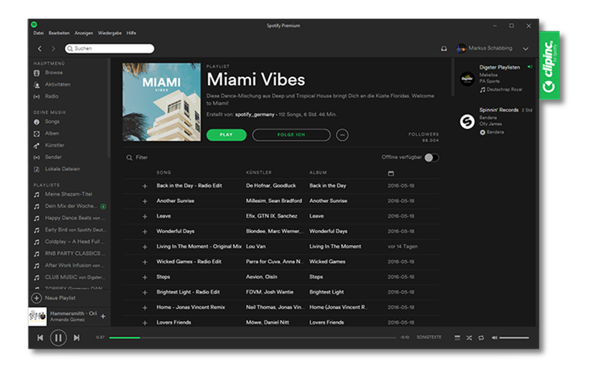Image resolution: width=590 pixels, height=366 pixels.
Task: Open creator link spotify_germany
Action: tap(255, 115)
